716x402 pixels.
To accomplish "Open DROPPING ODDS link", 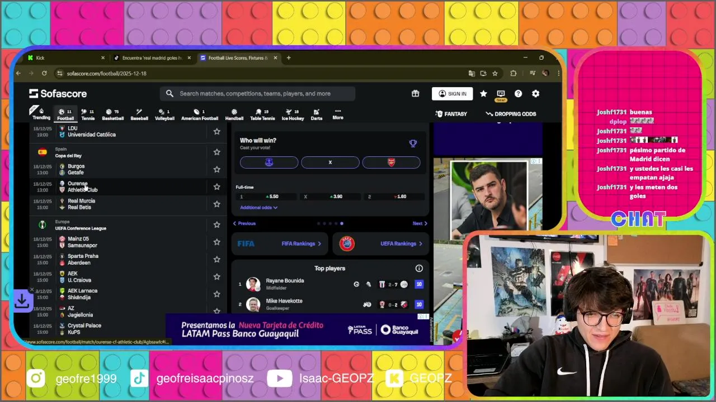I will [511, 114].
